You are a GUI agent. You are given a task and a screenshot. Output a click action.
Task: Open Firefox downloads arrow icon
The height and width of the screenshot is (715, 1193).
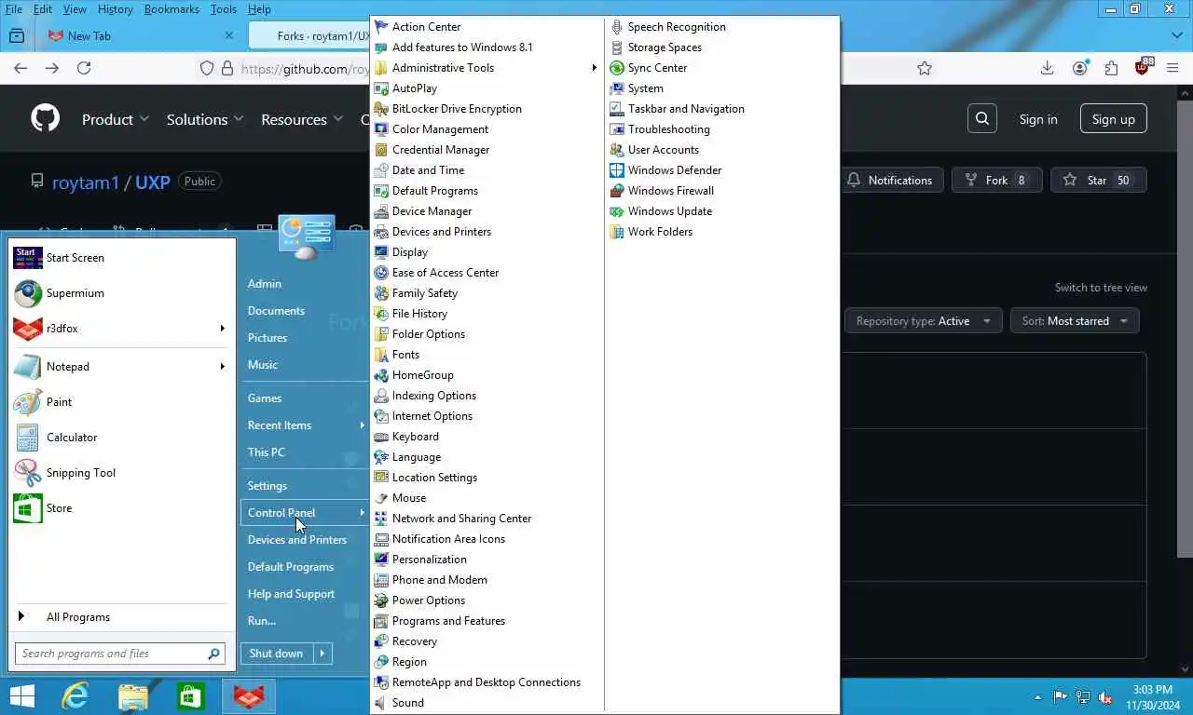tap(1048, 68)
